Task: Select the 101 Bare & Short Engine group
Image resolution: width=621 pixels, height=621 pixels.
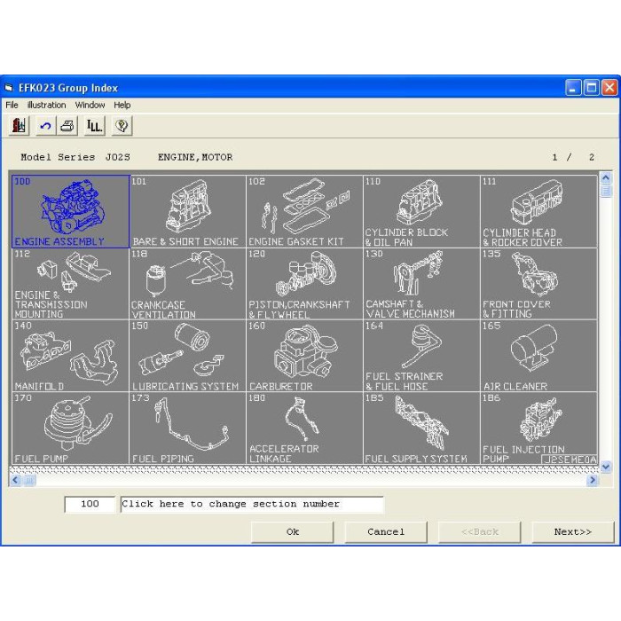Action: [x=187, y=211]
